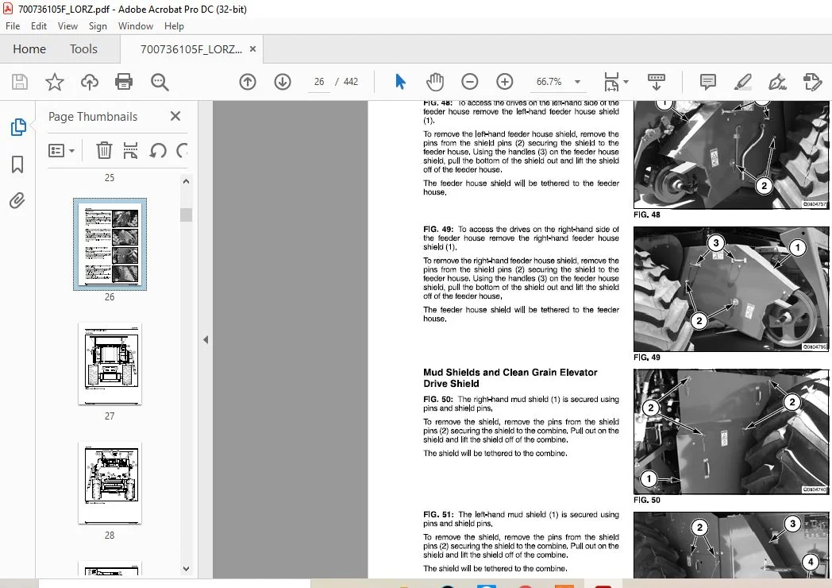This screenshot has width=832, height=588.
Task: Select the arrow Selection tool
Action: 400,82
